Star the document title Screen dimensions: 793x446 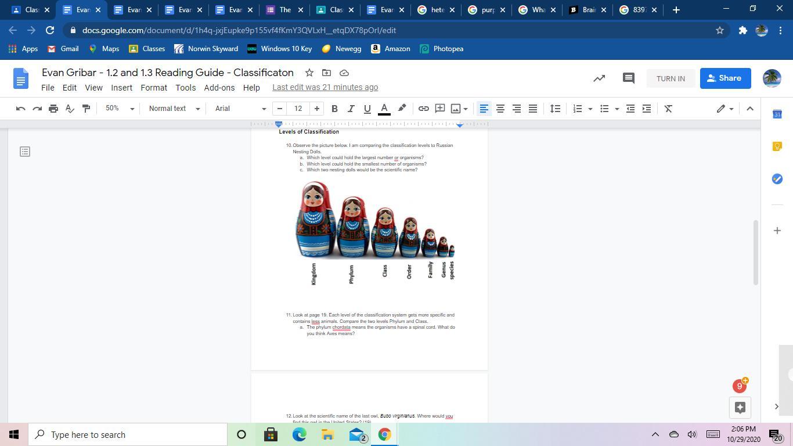pyautogui.click(x=309, y=73)
